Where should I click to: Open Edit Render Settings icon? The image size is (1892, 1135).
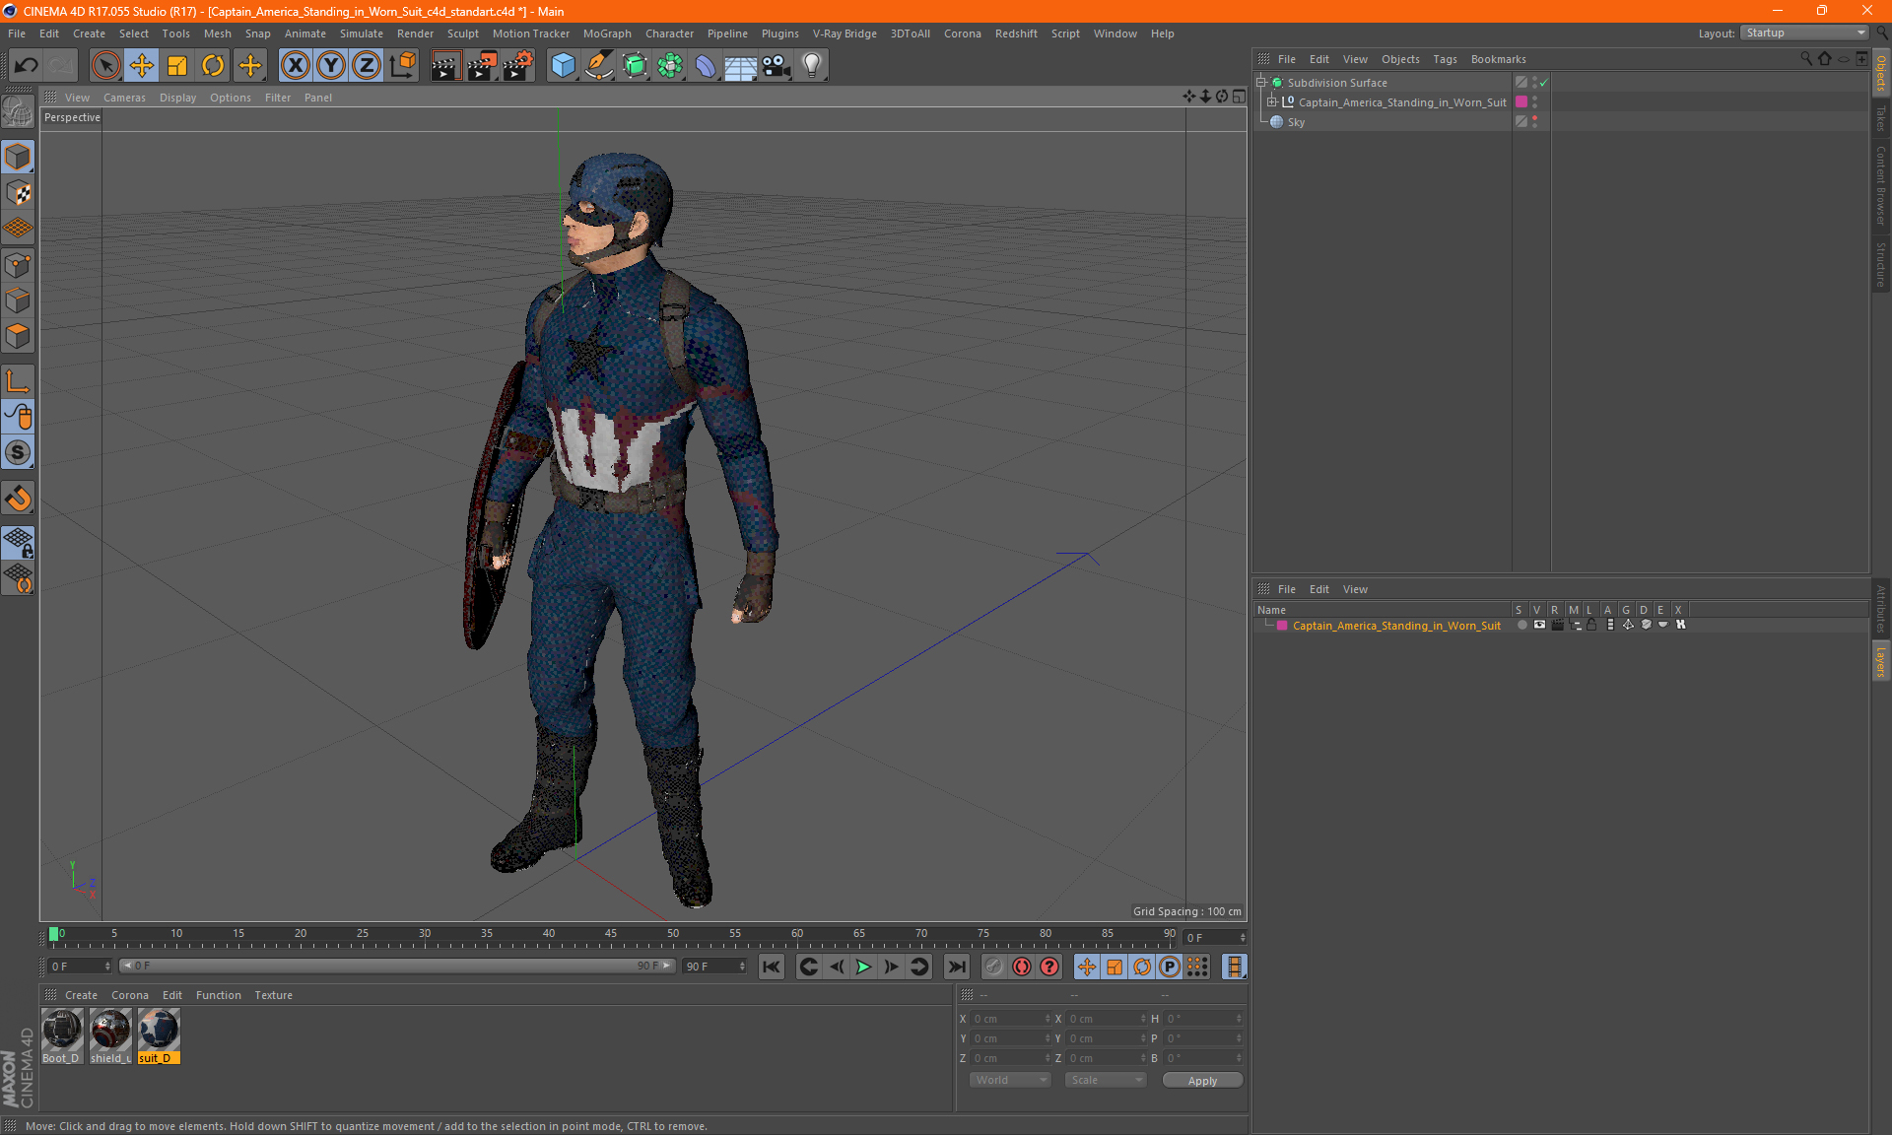pyautogui.click(x=517, y=66)
